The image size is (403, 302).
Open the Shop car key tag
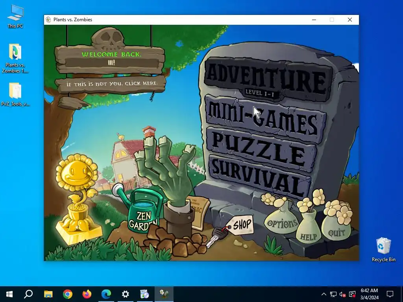[x=240, y=225]
